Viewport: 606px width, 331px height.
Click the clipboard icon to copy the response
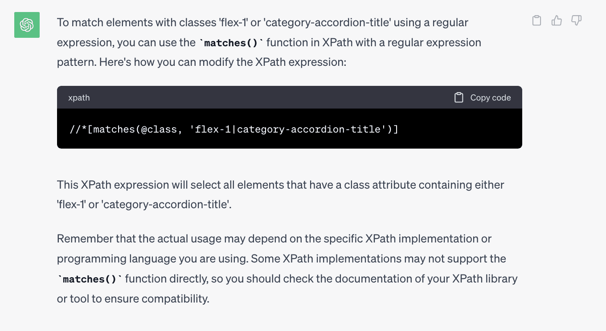click(x=536, y=20)
